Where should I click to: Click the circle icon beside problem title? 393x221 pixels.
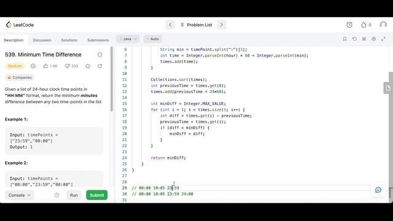(99, 55)
